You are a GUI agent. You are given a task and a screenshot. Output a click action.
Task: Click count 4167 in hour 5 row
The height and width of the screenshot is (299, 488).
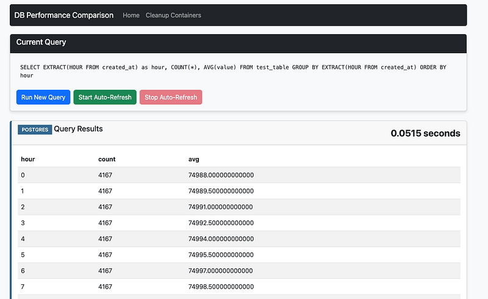pos(105,255)
